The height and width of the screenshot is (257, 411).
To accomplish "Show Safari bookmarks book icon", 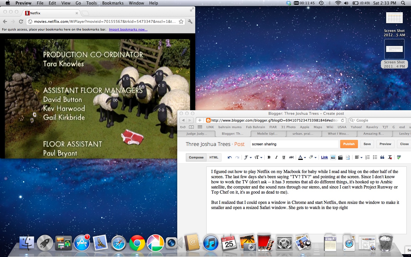I will pyautogui.click(x=191, y=127).
